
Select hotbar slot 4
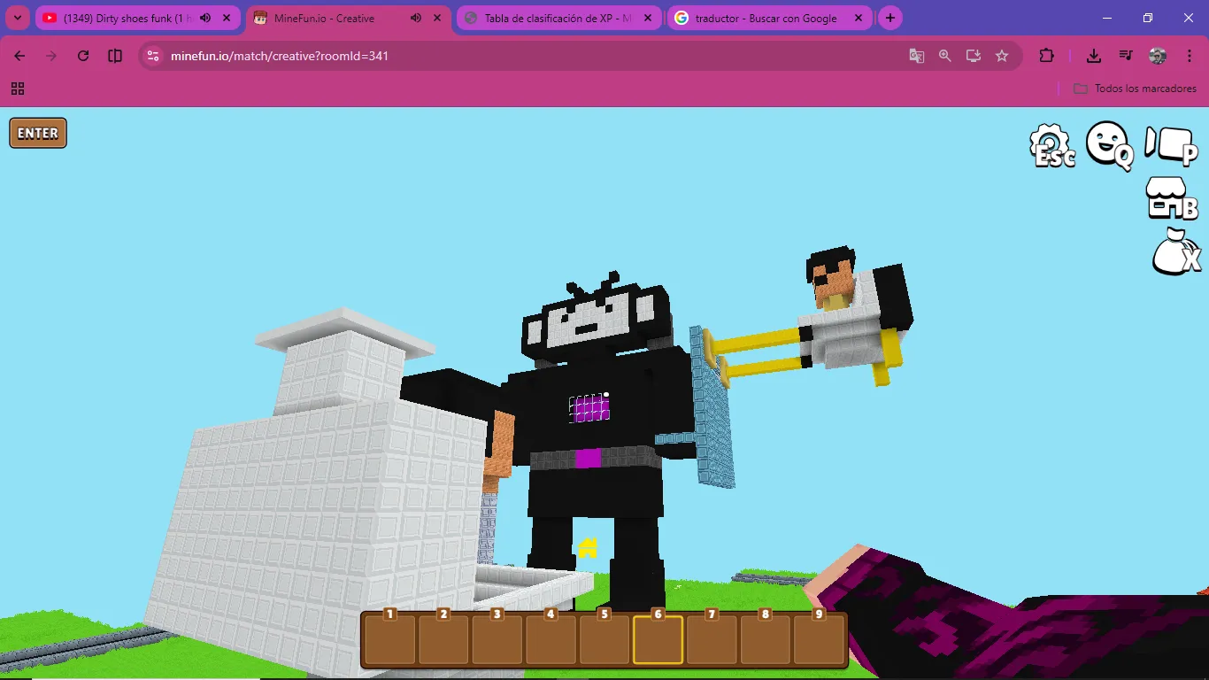coord(551,639)
